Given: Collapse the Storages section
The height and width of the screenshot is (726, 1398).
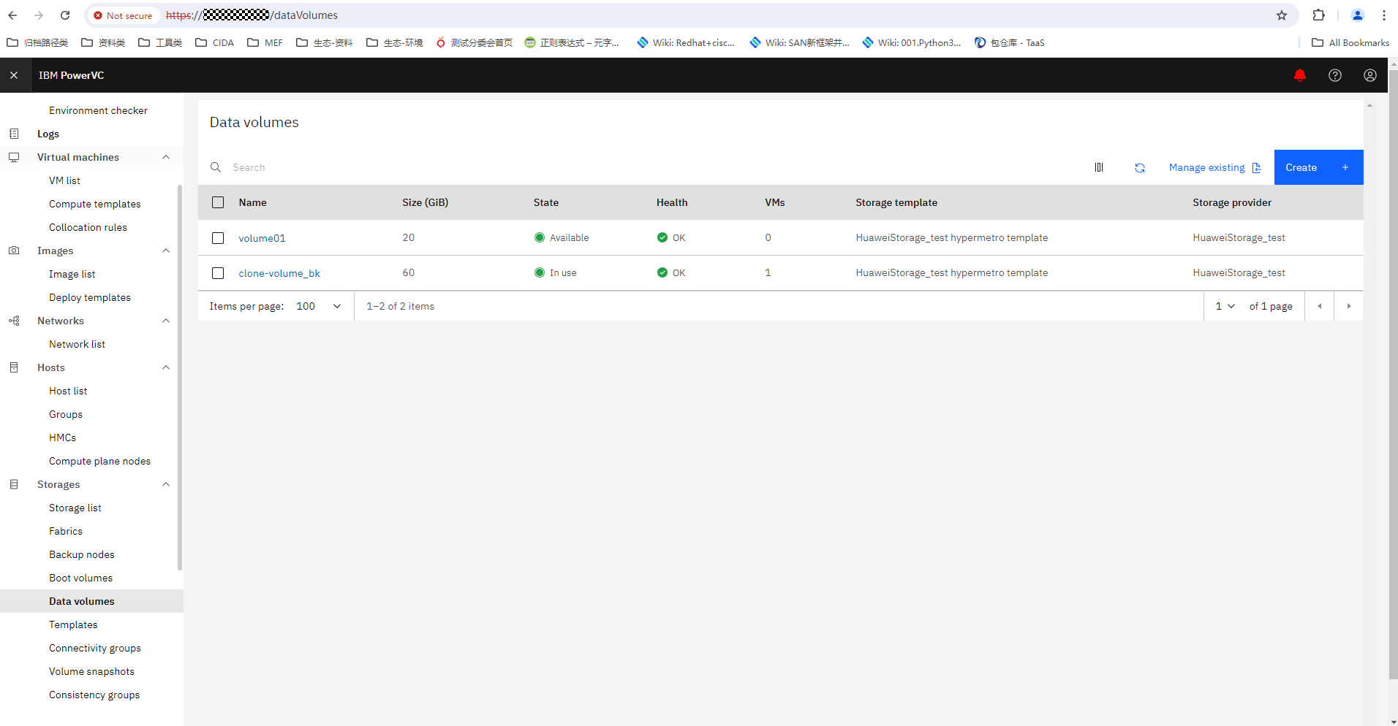Looking at the screenshot, I should [166, 484].
